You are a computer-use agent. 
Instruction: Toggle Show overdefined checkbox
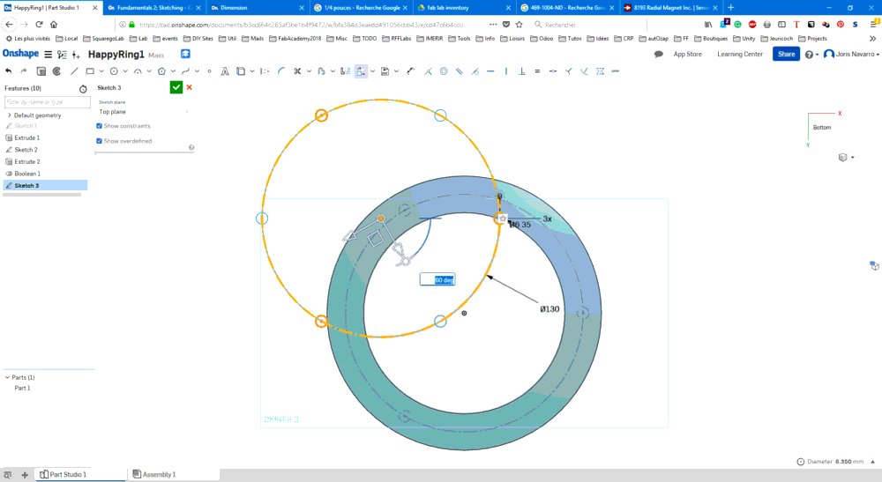click(x=99, y=141)
